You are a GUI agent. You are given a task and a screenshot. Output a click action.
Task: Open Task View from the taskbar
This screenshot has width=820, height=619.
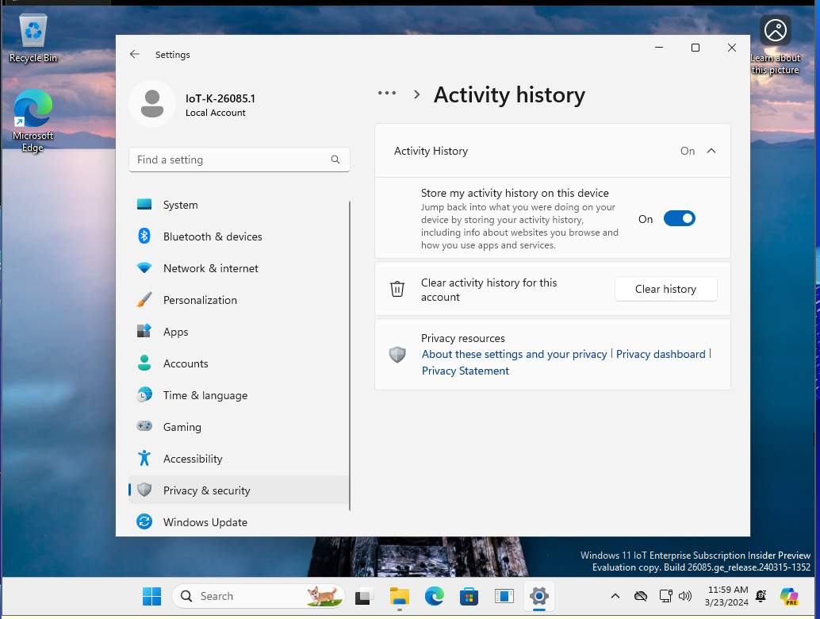pos(364,596)
